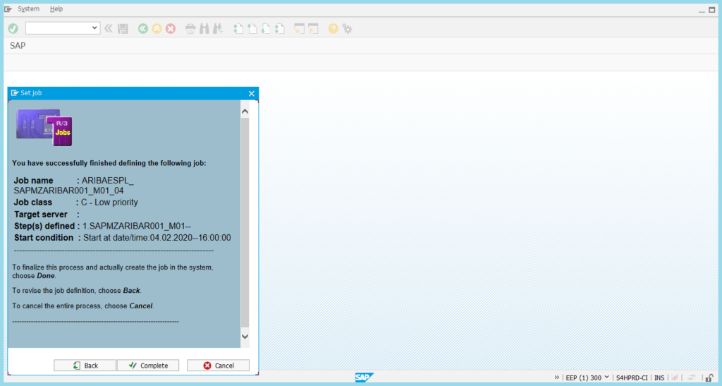Open the transaction command field dropdown

point(94,28)
